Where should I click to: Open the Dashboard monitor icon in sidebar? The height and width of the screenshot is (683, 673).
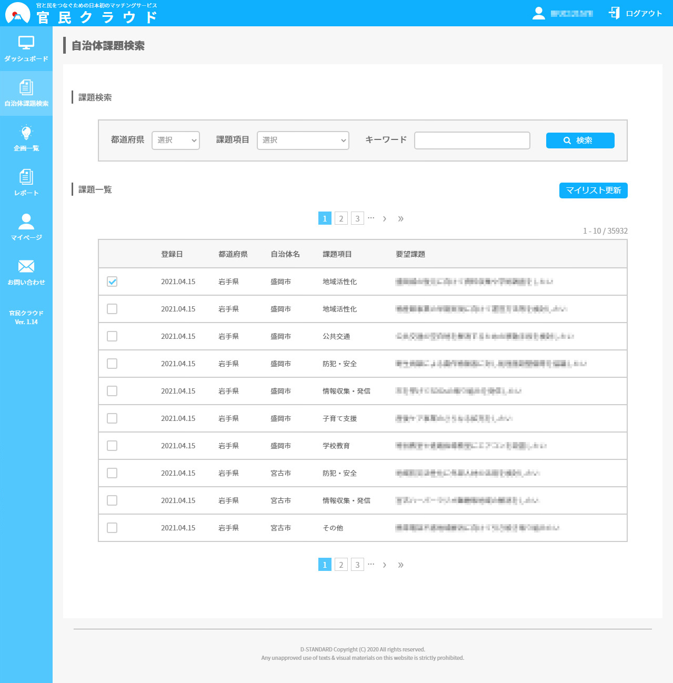click(x=26, y=43)
